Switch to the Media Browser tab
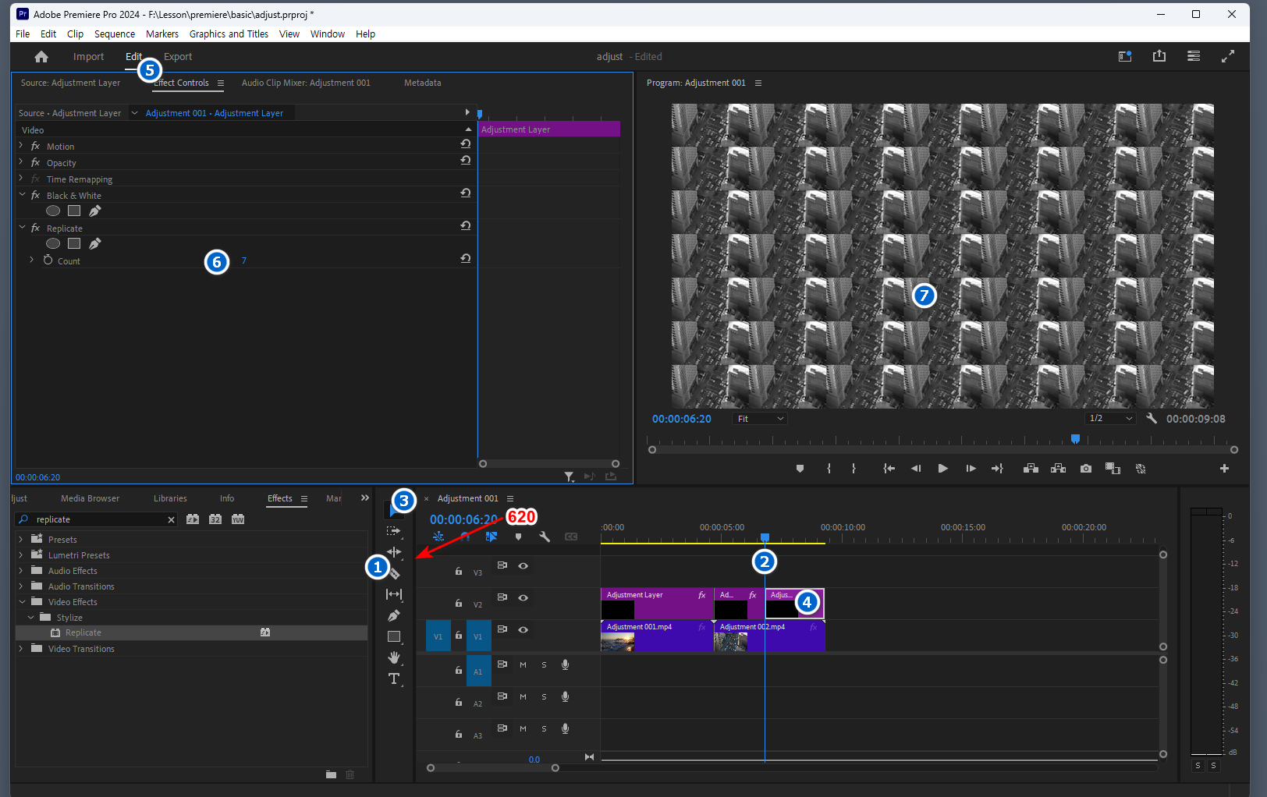This screenshot has width=1267, height=797. pyautogui.click(x=90, y=498)
